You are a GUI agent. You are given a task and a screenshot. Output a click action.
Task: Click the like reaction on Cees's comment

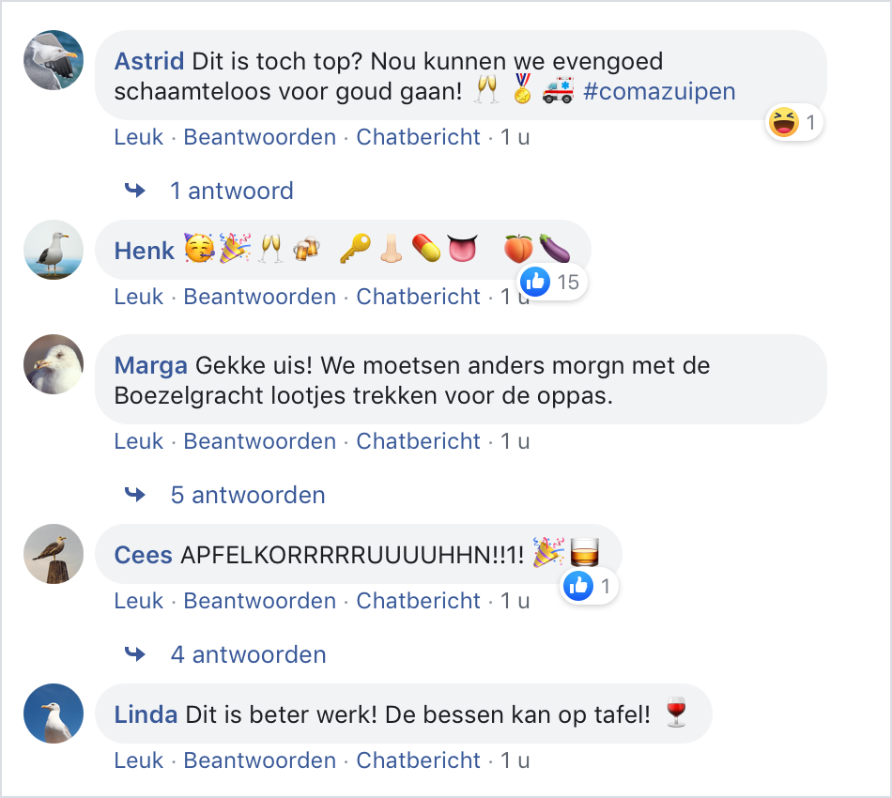coord(577,587)
